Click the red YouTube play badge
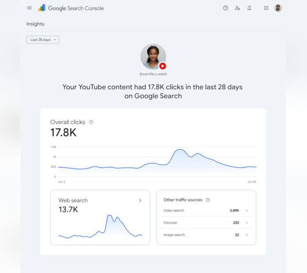Image resolution: width=307 pixels, height=273 pixels. [x=163, y=66]
